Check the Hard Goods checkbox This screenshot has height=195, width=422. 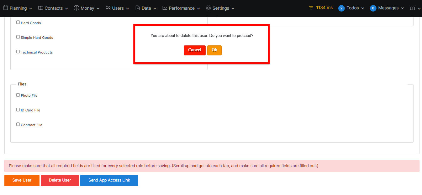tap(18, 22)
